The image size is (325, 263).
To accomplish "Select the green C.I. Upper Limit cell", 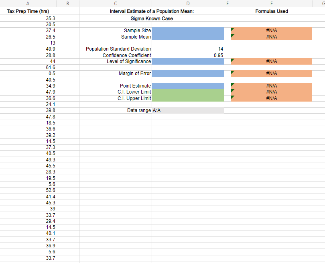I will (x=188, y=98).
